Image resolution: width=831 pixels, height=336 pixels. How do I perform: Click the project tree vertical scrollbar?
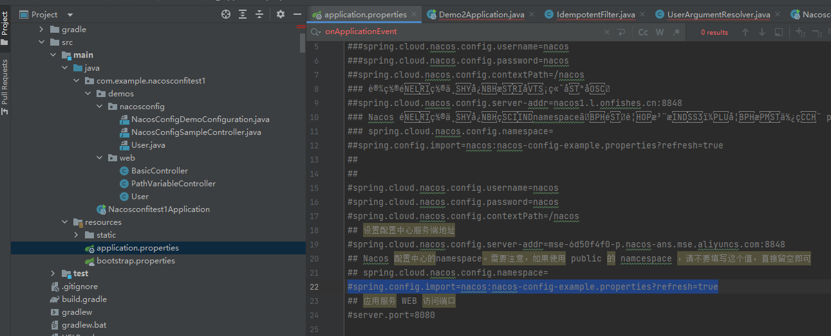click(303, 42)
